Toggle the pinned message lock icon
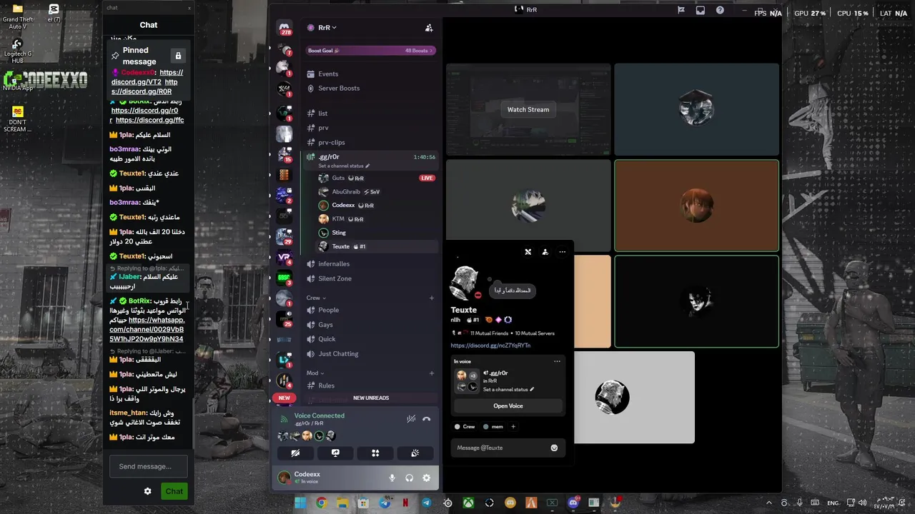This screenshot has width=915, height=514. [178, 56]
